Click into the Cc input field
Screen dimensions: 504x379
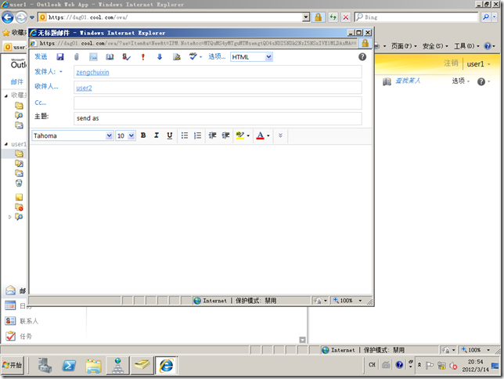click(218, 103)
